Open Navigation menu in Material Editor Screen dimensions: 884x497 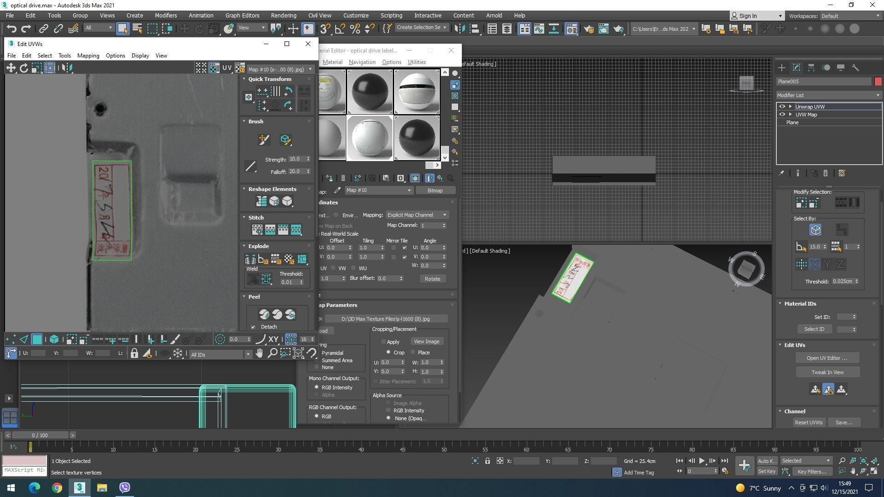362,62
